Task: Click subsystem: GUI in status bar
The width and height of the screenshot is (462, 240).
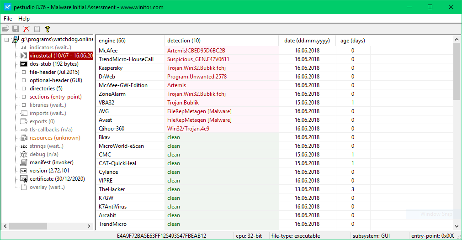Action: [371, 236]
